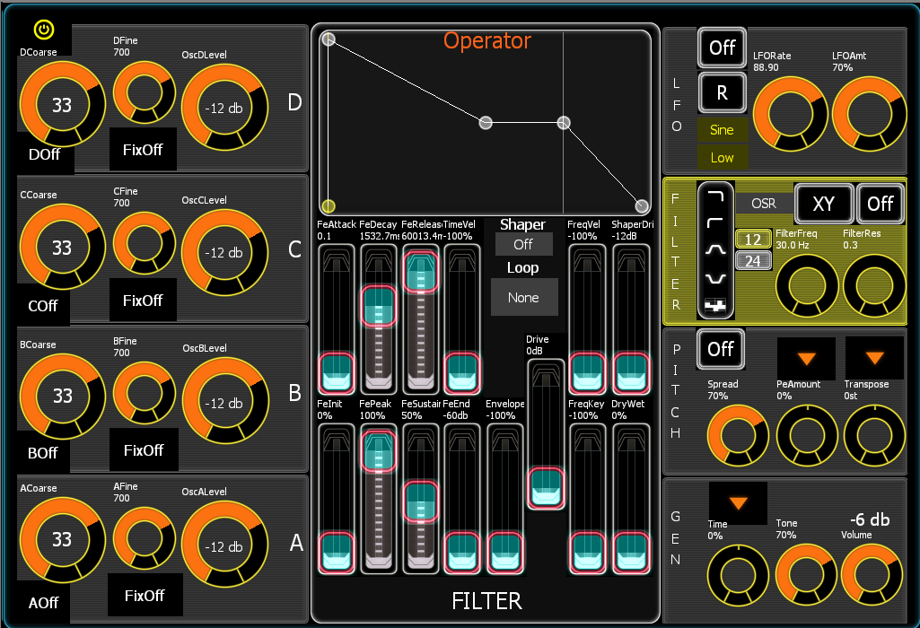Toggle the COff oscillator switch
This screenshot has width=920, height=628.
pos(43,306)
